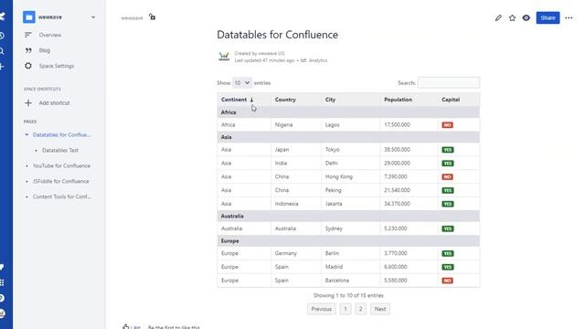Viewport: 585px width, 329px height.
Task: Open Content Tools for Conf... page
Action: click(61, 196)
